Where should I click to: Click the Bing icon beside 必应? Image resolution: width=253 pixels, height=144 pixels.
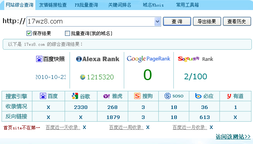(198, 96)
